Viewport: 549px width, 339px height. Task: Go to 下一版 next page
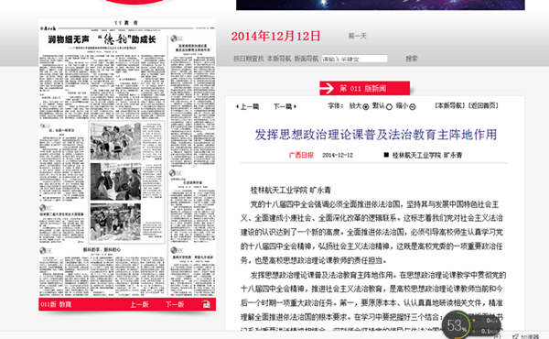pyautogui.click(x=175, y=304)
